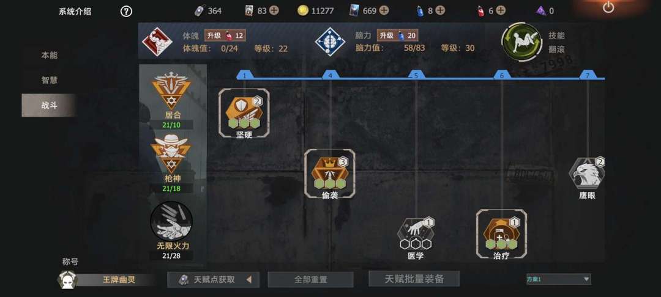Open the question mark help icon

[x=126, y=12]
